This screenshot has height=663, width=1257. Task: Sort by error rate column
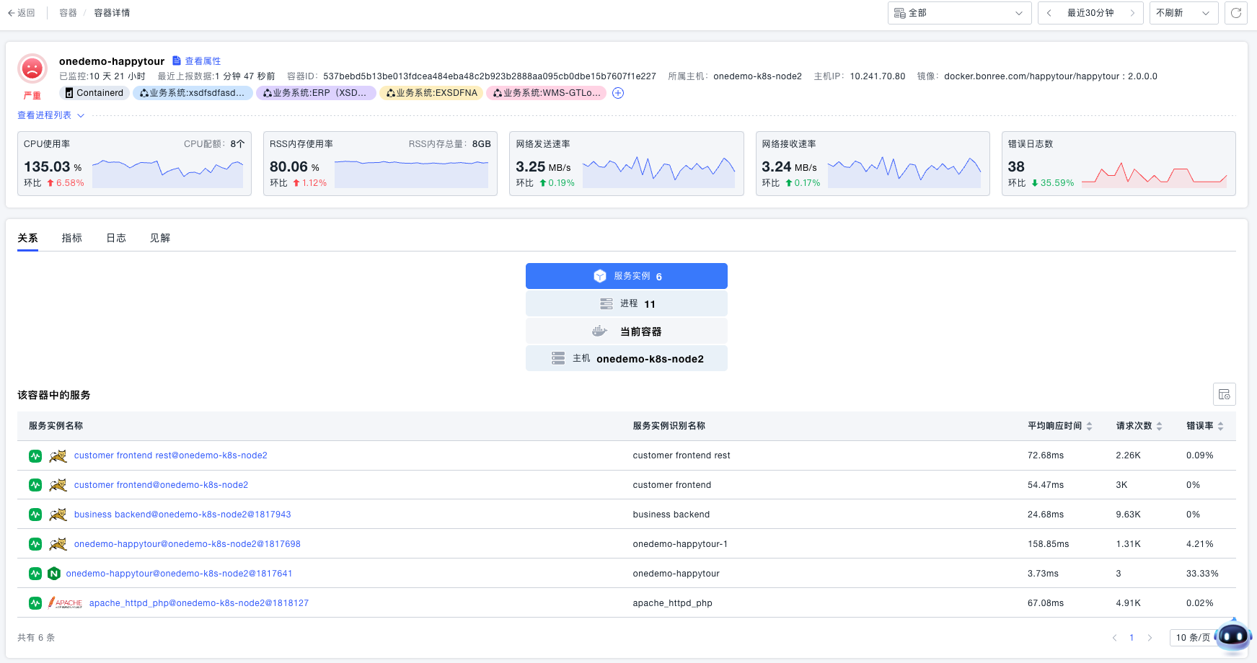1220,426
